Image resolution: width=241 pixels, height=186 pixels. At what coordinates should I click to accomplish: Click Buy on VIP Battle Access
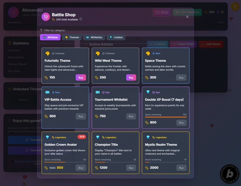[81, 117]
